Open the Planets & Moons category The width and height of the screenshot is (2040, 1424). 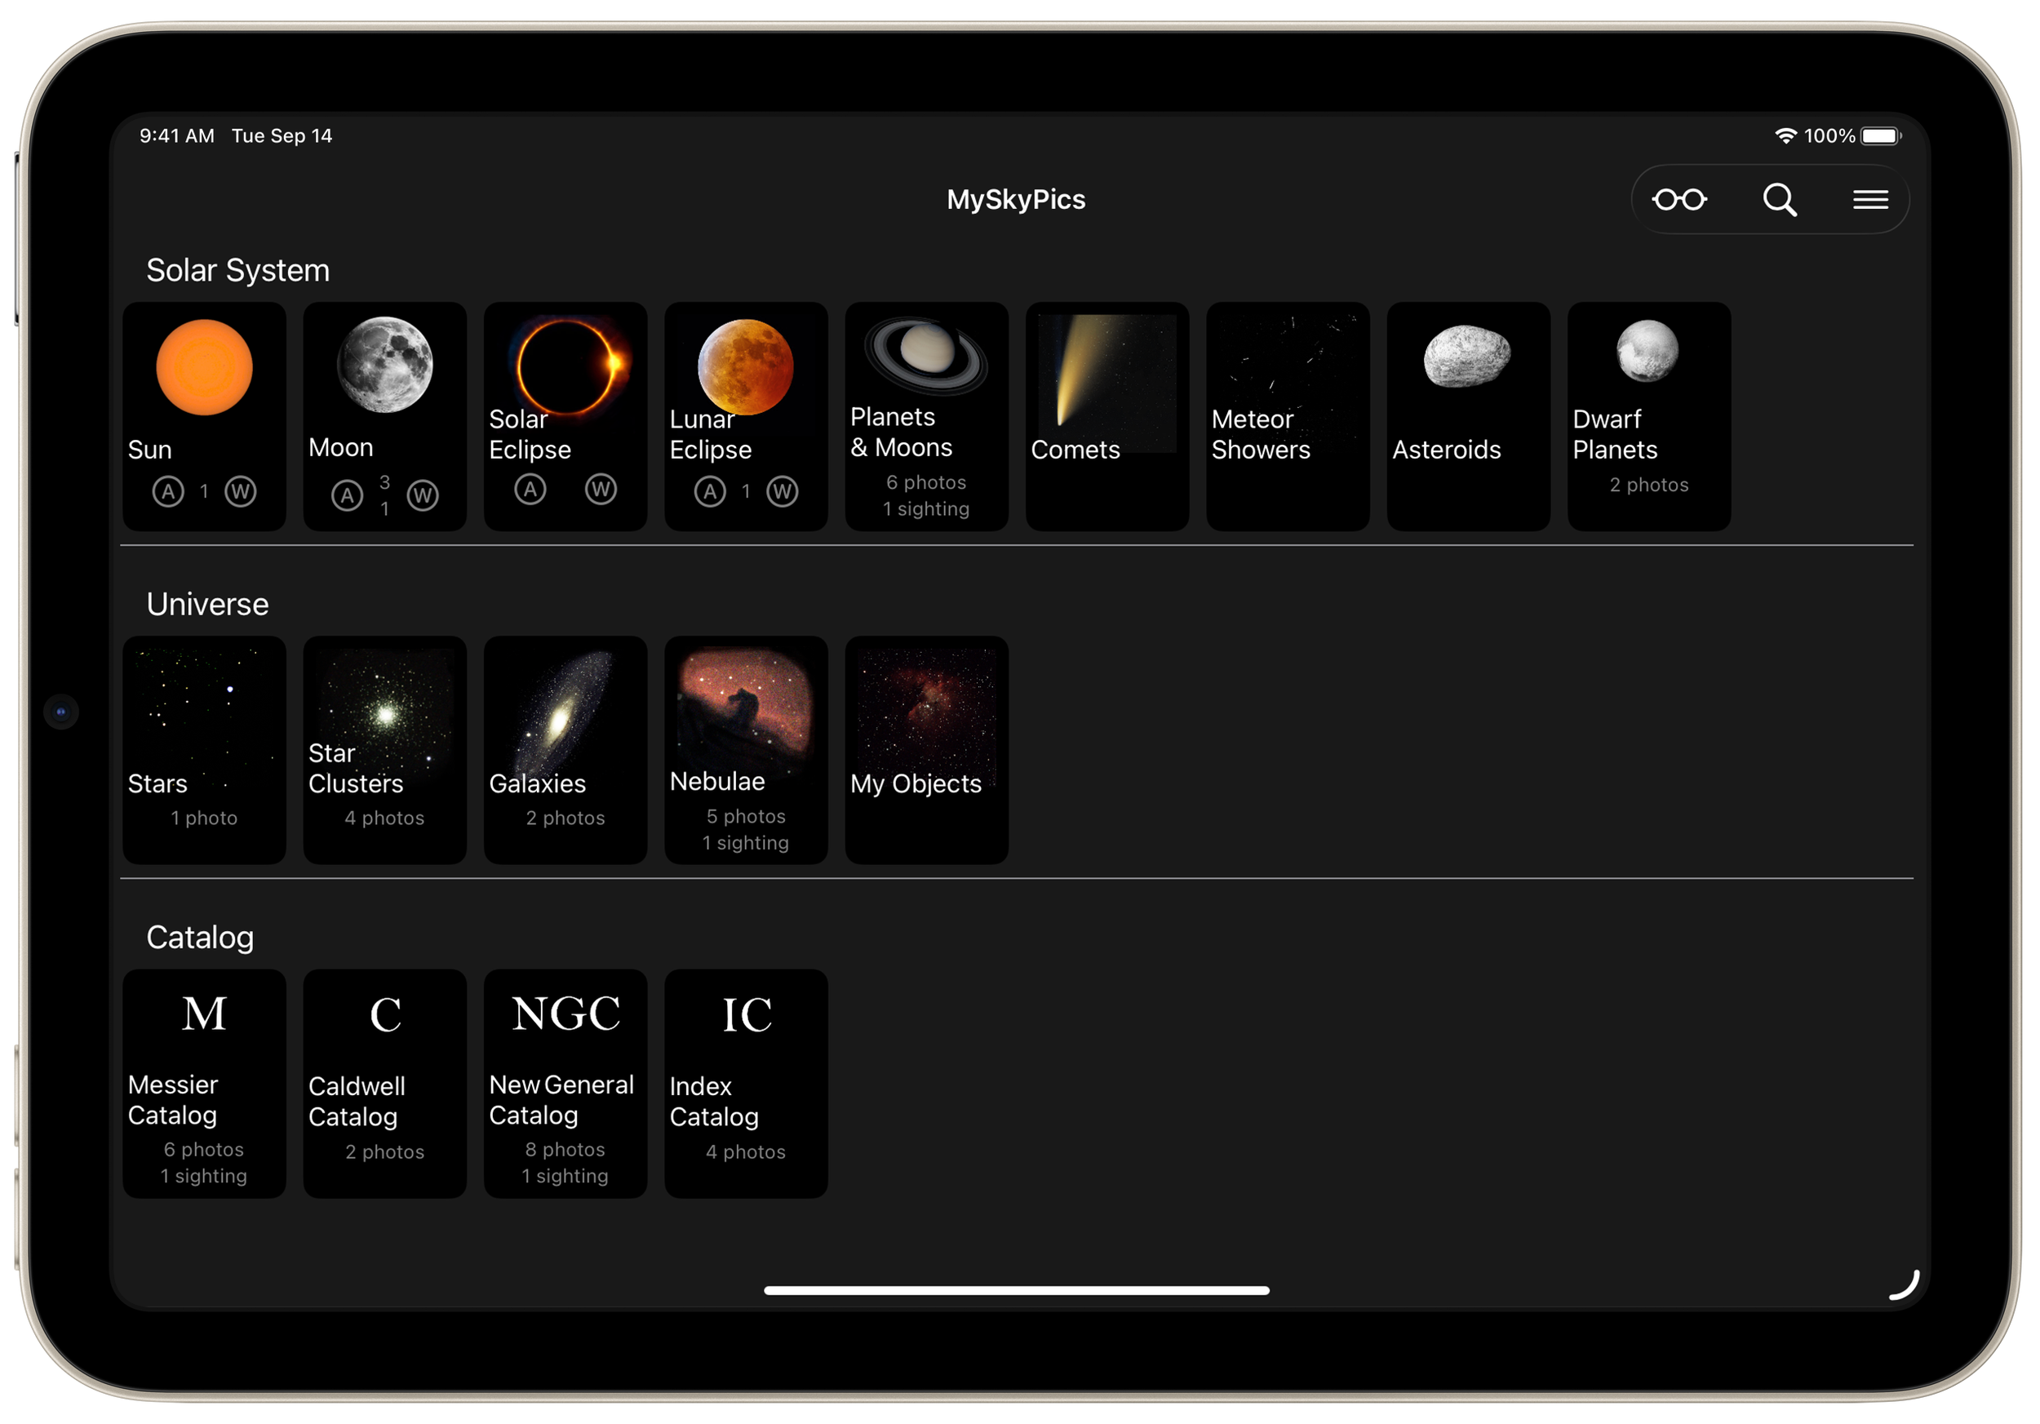tap(926, 415)
